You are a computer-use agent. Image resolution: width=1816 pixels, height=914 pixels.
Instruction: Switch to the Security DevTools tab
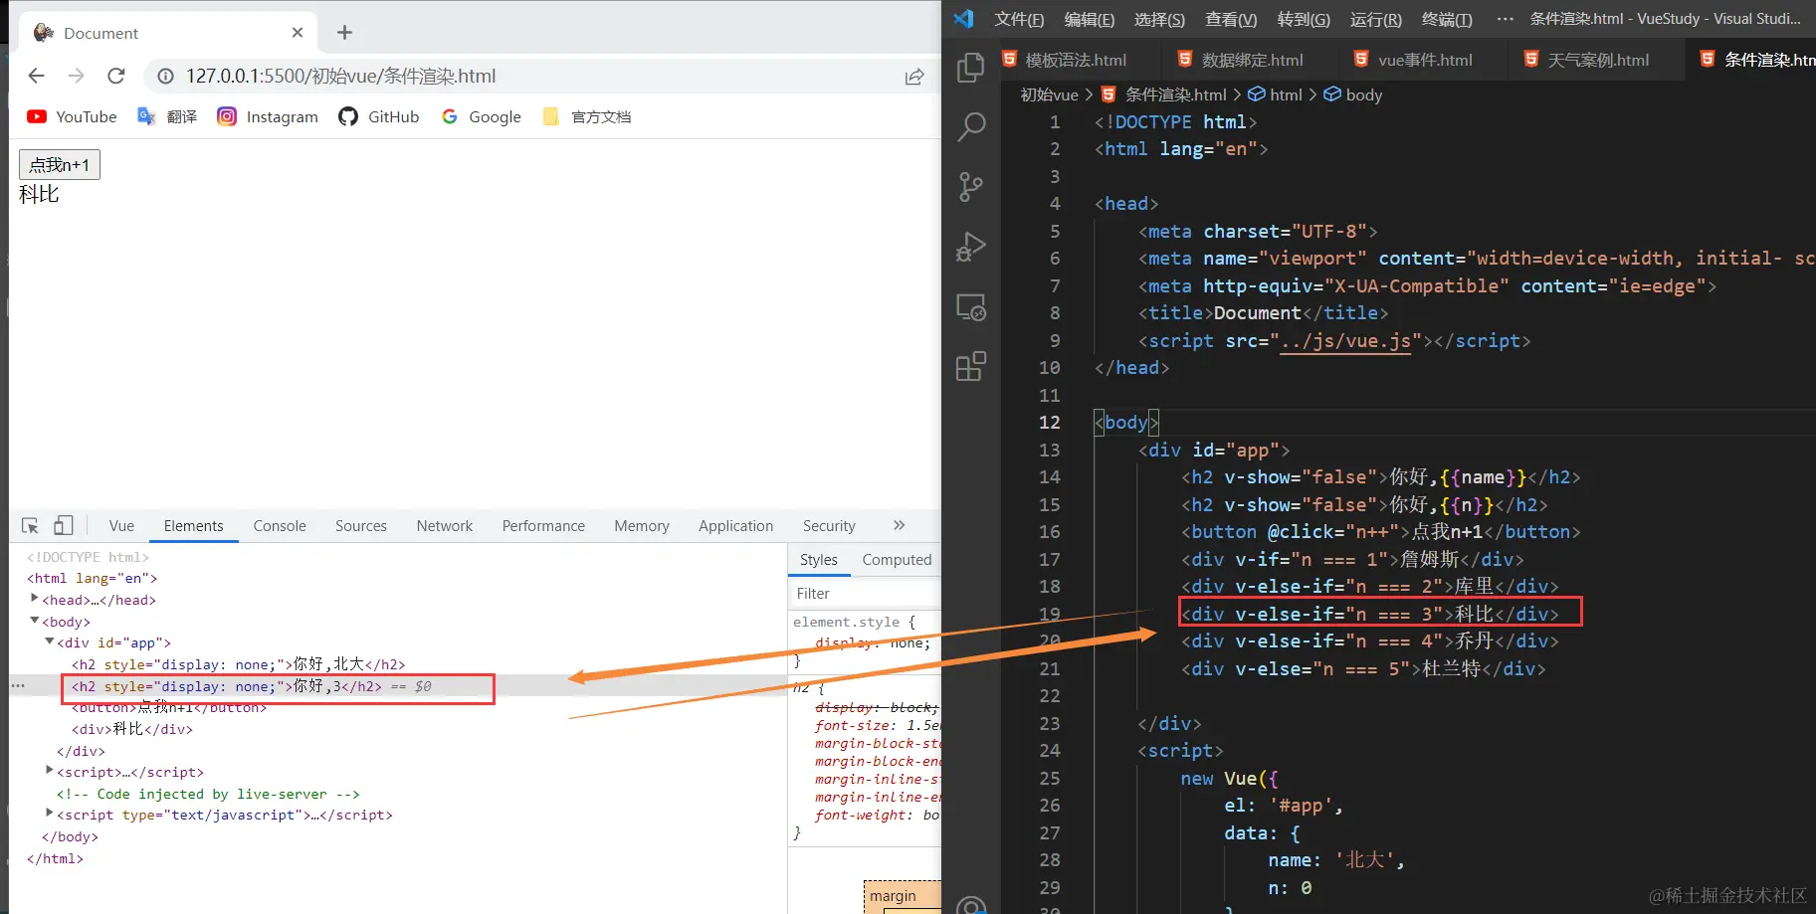pyautogui.click(x=829, y=525)
